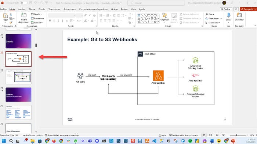Start slideshow from status bar icon
257x144 pixels.
[223, 135]
